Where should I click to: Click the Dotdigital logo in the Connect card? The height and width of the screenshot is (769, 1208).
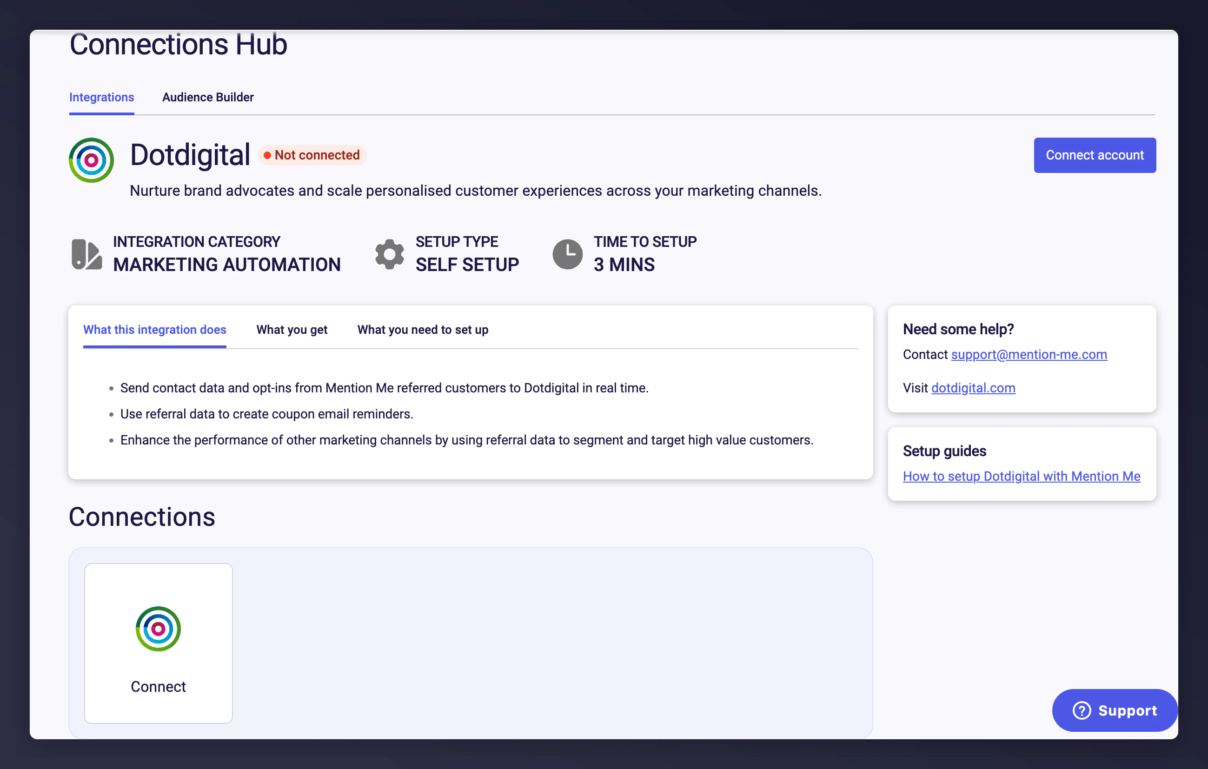158,629
